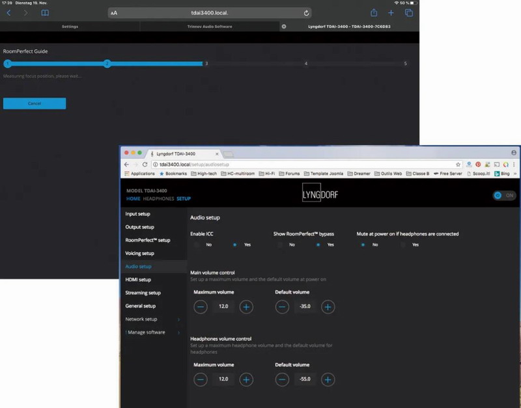
Task: Open the Pinterest extension in Chrome
Action: (478, 165)
